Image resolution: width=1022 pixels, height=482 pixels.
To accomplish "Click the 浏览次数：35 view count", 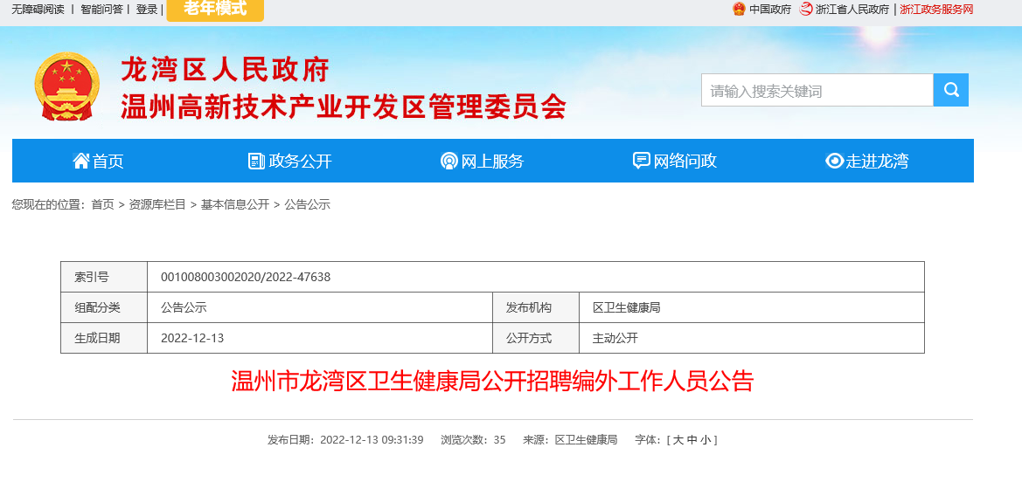I will click(473, 440).
